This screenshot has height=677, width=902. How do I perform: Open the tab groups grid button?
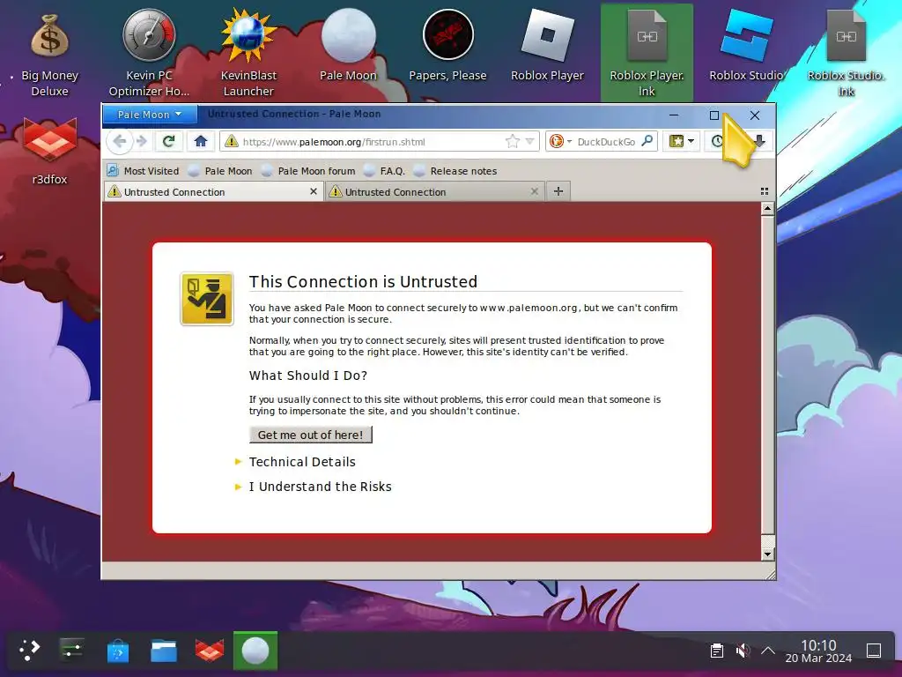764,191
